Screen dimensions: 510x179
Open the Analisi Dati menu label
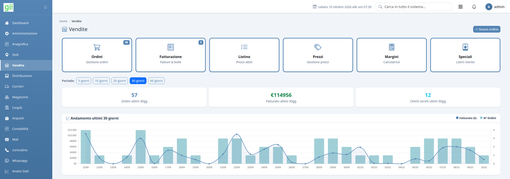20,171
